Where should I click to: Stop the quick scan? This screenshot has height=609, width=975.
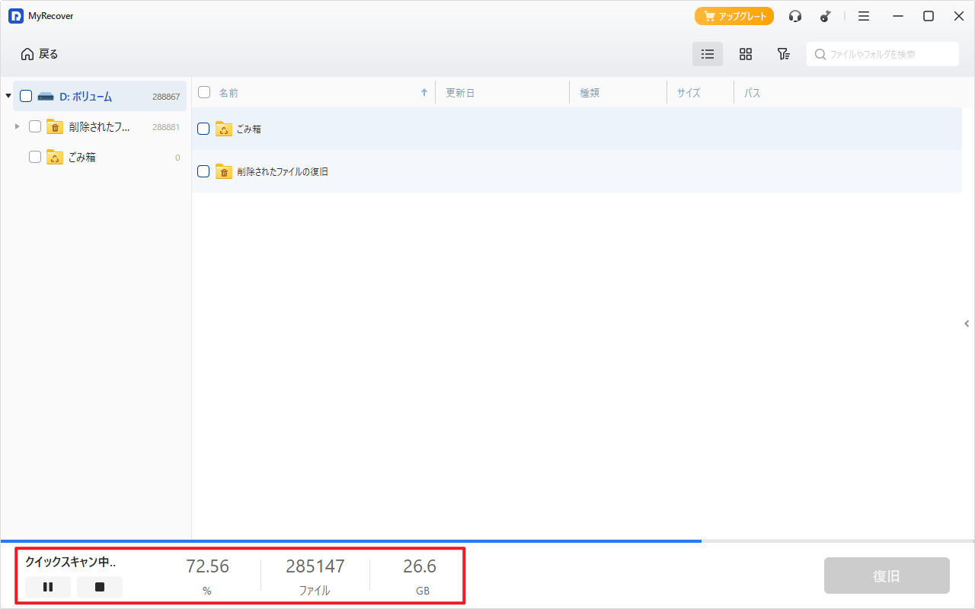tap(100, 587)
